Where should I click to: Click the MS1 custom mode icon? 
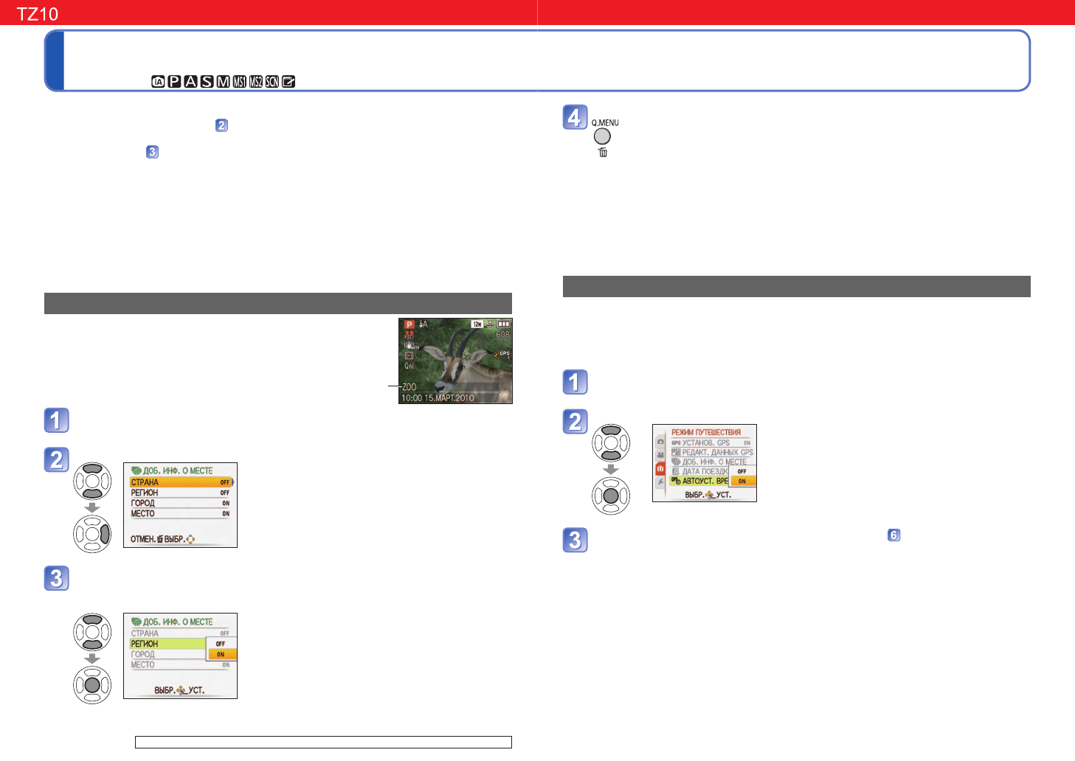pyautogui.click(x=240, y=82)
